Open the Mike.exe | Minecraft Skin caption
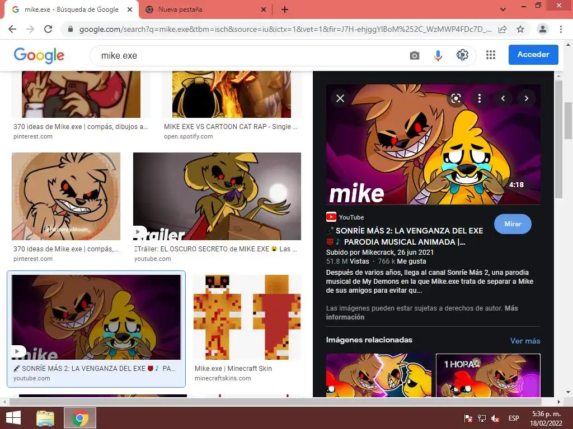573x429 pixels. click(x=233, y=369)
